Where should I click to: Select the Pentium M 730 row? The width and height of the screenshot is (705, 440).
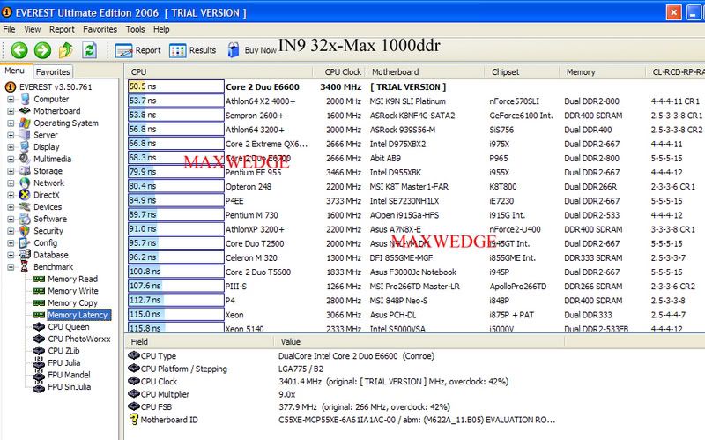click(x=416, y=215)
